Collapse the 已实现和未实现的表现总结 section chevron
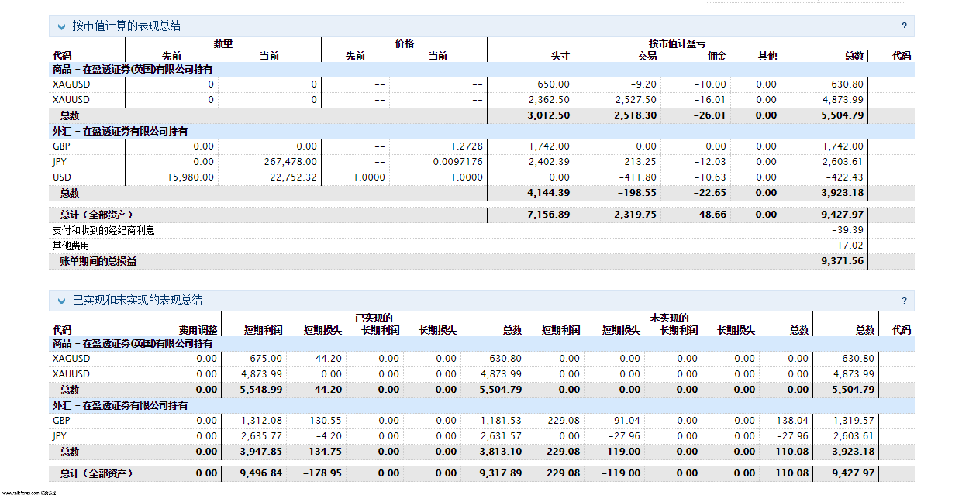The image size is (957, 497). [61, 301]
